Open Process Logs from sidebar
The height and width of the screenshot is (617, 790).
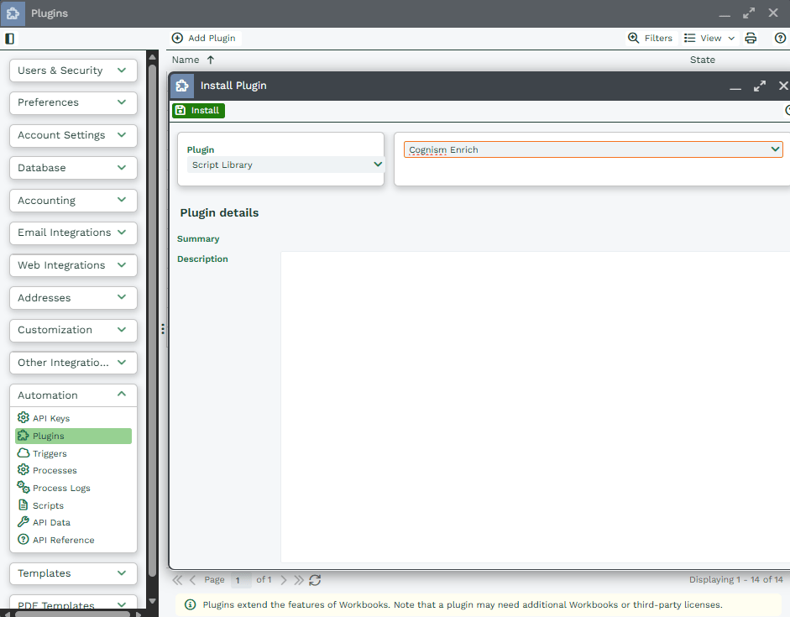click(60, 488)
